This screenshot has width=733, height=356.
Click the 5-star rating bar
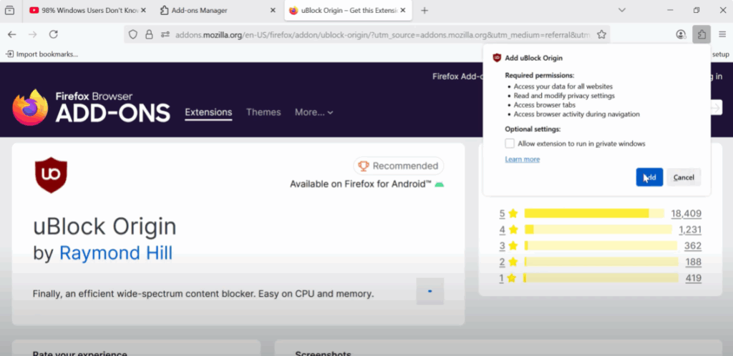pyautogui.click(x=594, y=213)
